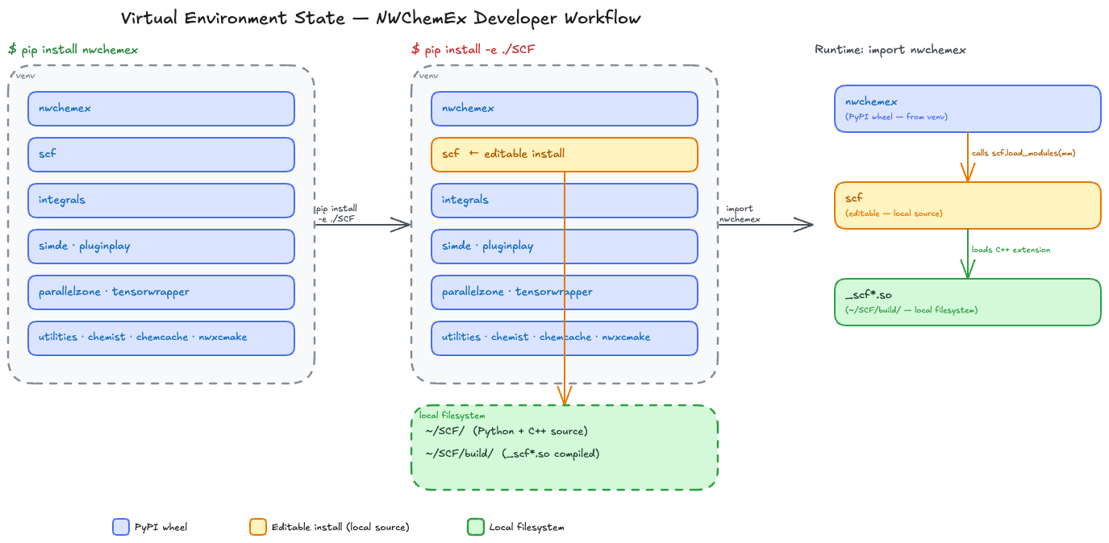Click the red '$ pip install -e ./SCF' heading
The width and height of the screenshot is (1109, 543).
click(x=473, y=50)
